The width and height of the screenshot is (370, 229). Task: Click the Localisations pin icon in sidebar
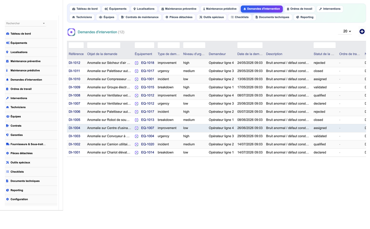[x=7, y=52]
